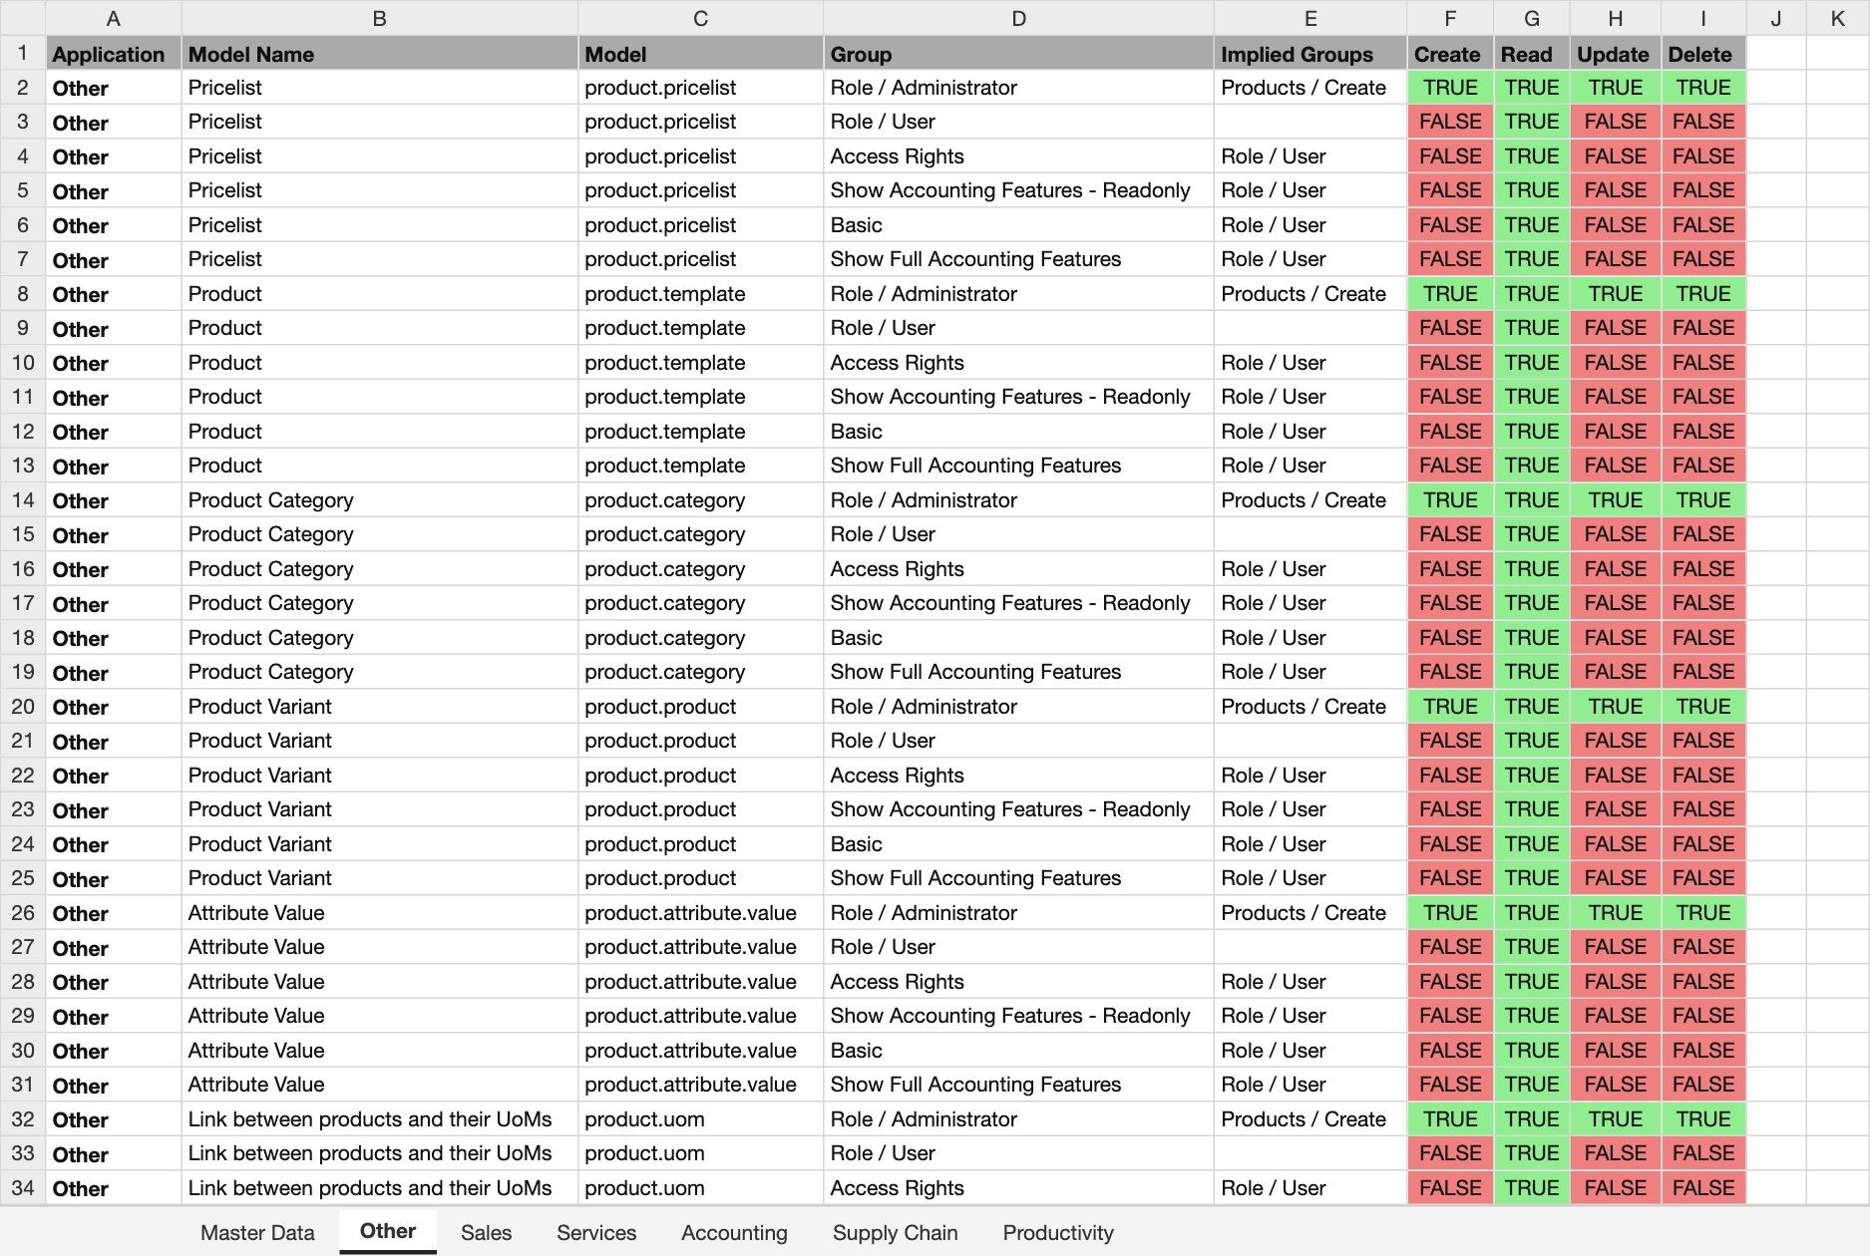Click Product Variant cell in row 20
The height and width of the screenshot is (1256, 1870).
tap(379, 707)
